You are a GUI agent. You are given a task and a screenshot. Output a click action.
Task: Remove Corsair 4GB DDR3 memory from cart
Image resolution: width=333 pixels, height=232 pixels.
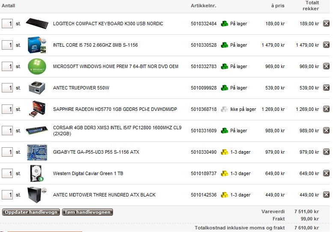coord(326,131)
